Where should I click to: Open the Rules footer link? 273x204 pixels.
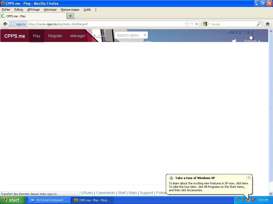88,193
